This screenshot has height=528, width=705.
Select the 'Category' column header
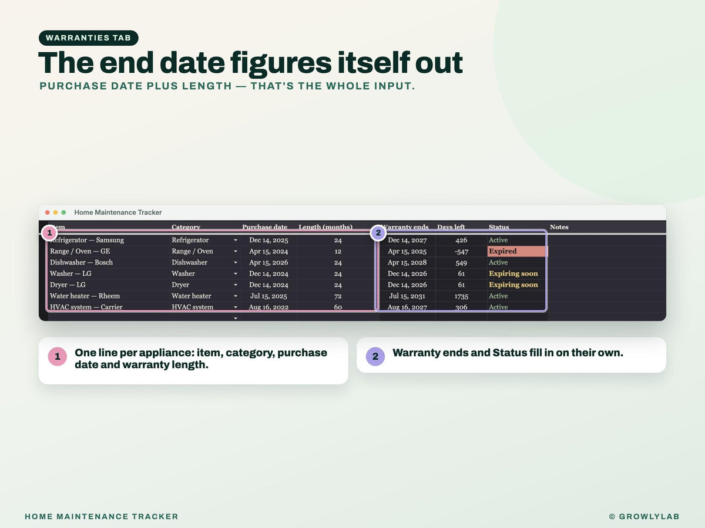coord(186,227)
